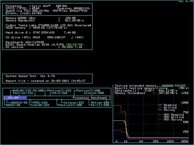Click the MMX Writing legend entry

coord(171,117)
